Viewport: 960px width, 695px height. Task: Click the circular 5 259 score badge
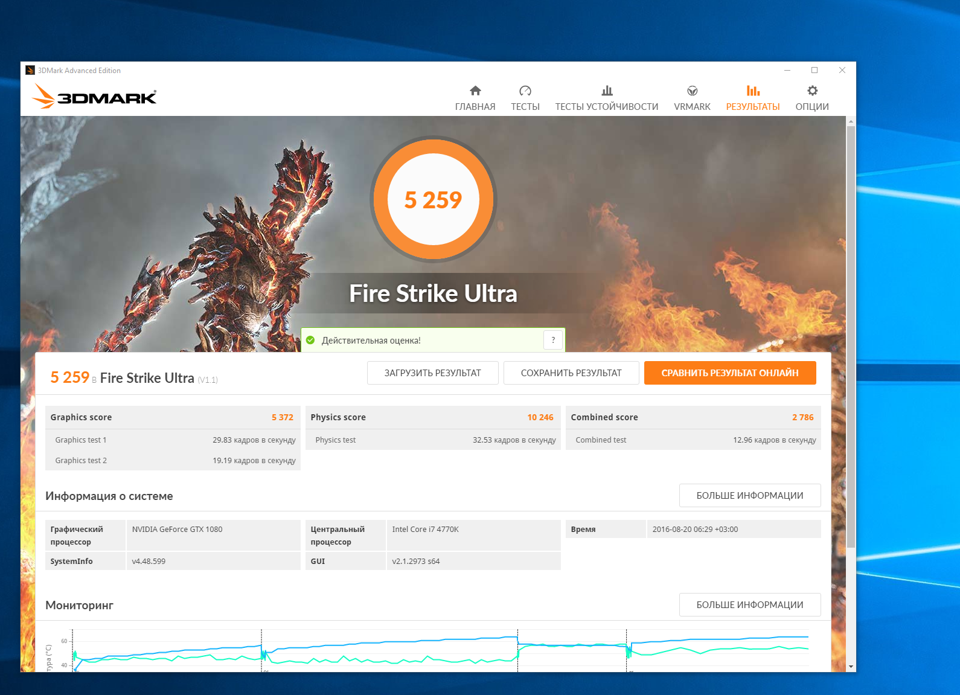(434, 199)
